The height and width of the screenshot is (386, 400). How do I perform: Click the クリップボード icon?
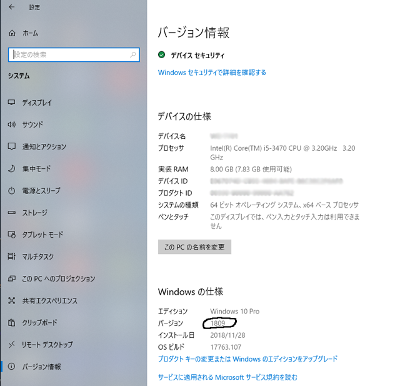(11, 322)
